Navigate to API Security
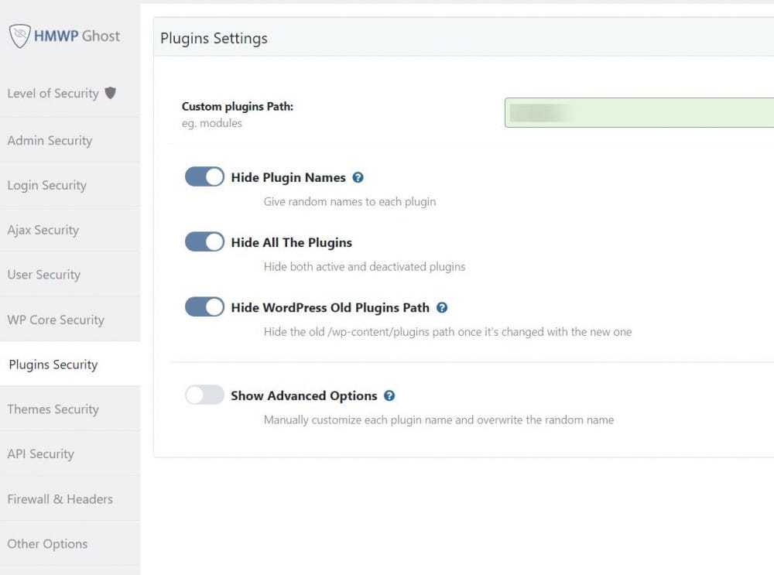Image resolution: width=774 pixels, height=575 pixels. (x=40, y=454)
